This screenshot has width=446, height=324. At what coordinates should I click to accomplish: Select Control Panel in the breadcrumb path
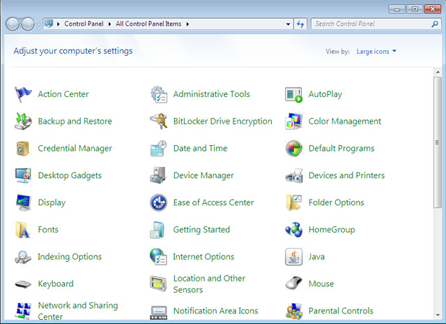84,24
